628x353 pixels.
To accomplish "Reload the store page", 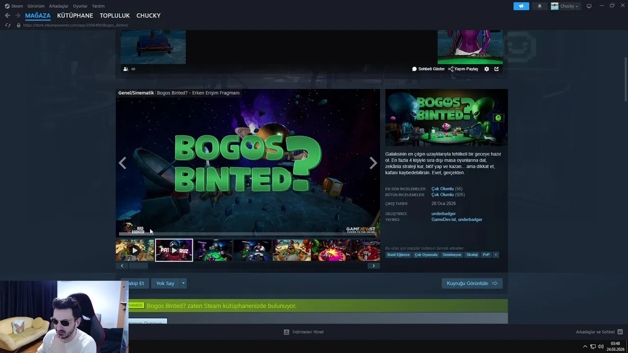I will [7, 25].
